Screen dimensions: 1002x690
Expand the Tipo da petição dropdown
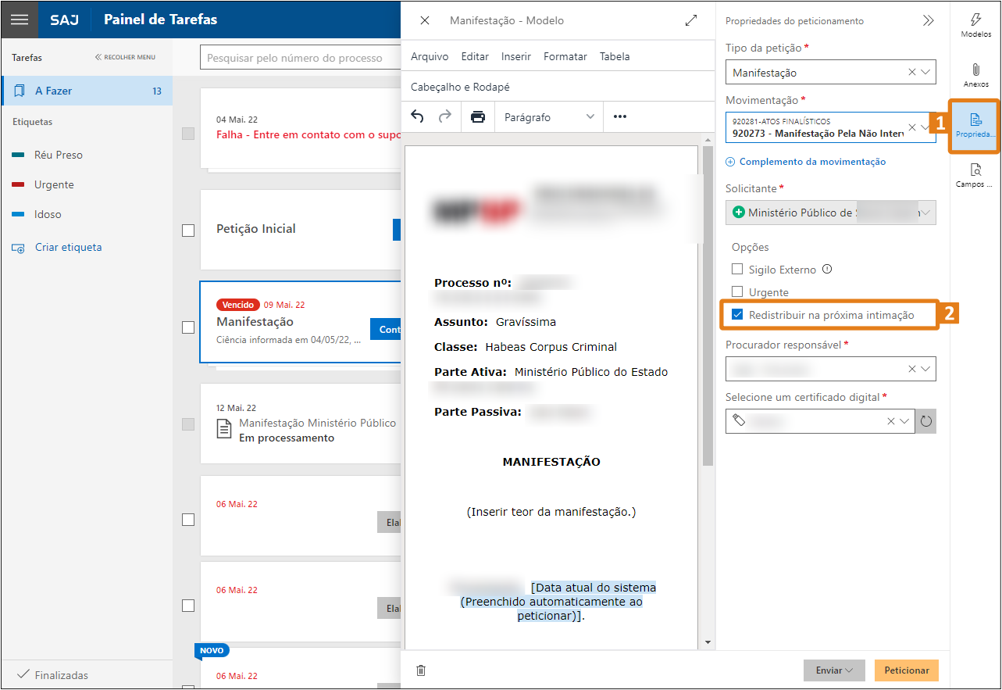coord(926,72)
